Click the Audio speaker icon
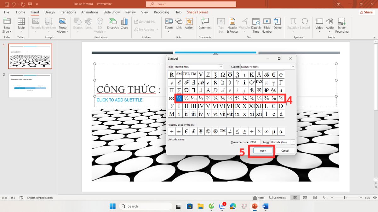This screenshot has width=378, height=212. [x=330, y=21]
